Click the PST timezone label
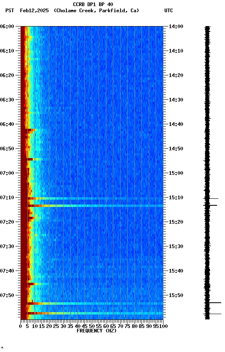The width and height of the screenshot is (225, 352). [x=10, y=11]
